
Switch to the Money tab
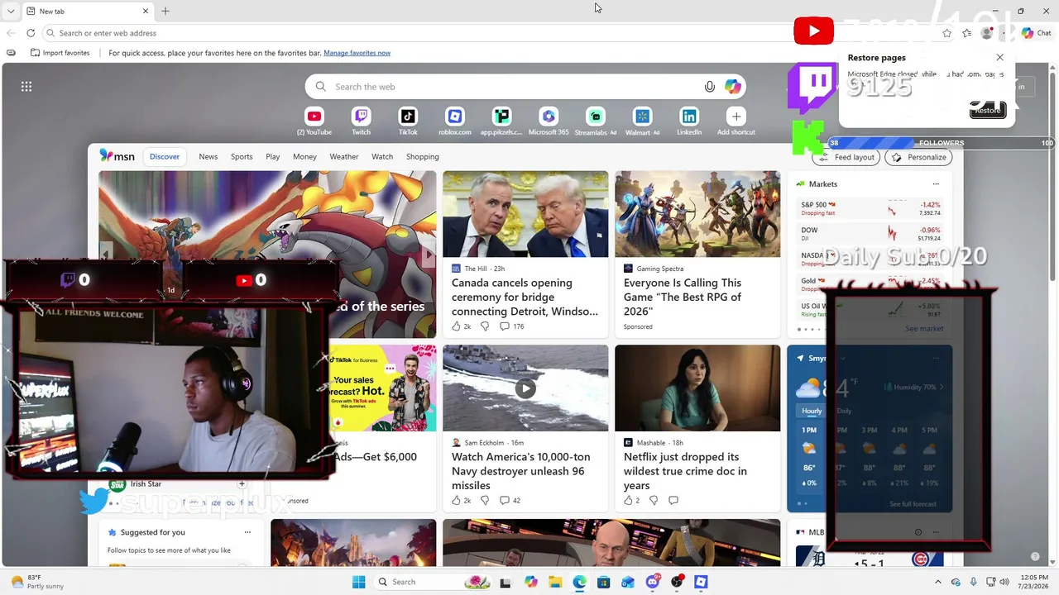(x=304, y=156)
